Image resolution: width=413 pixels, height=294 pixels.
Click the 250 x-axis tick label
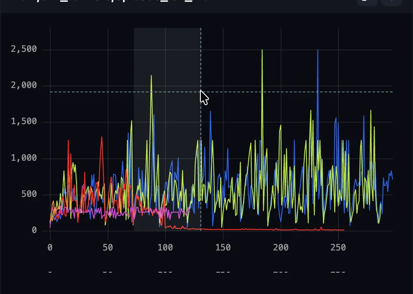click(x=338, y=247)
